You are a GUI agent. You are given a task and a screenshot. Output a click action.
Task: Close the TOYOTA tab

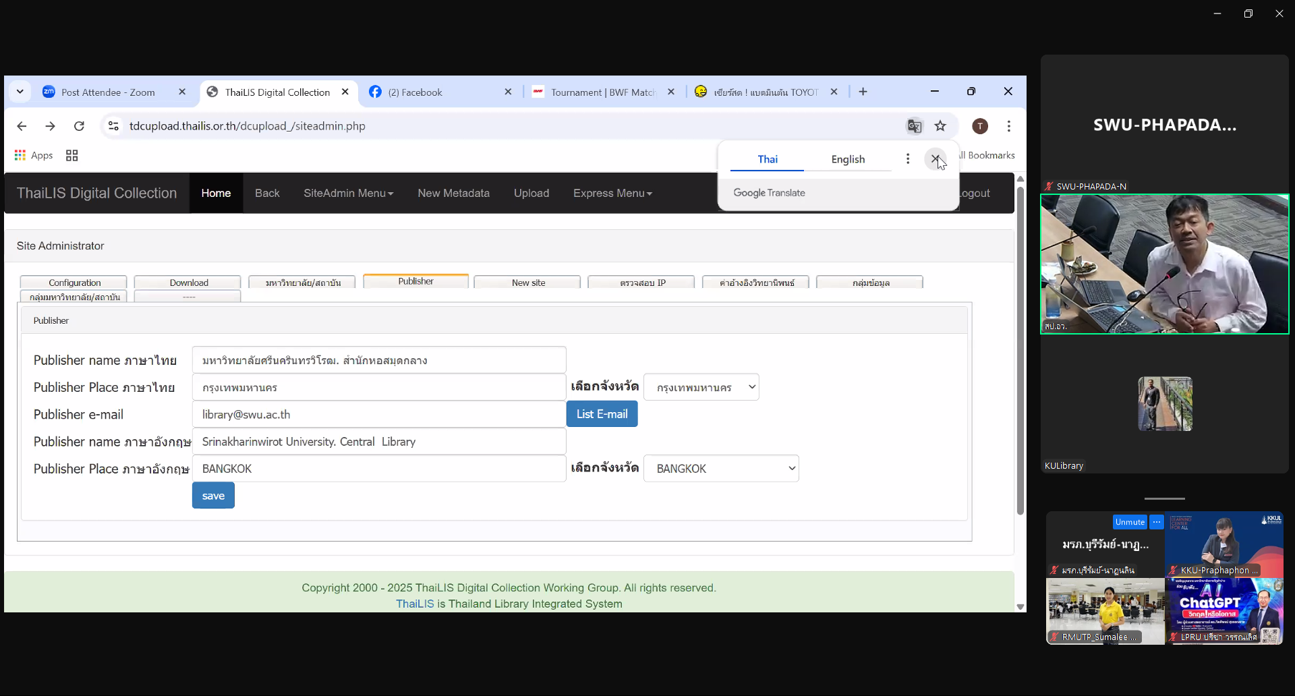click(834, 92)
